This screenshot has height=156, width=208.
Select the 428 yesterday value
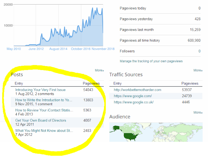(198, 19)
